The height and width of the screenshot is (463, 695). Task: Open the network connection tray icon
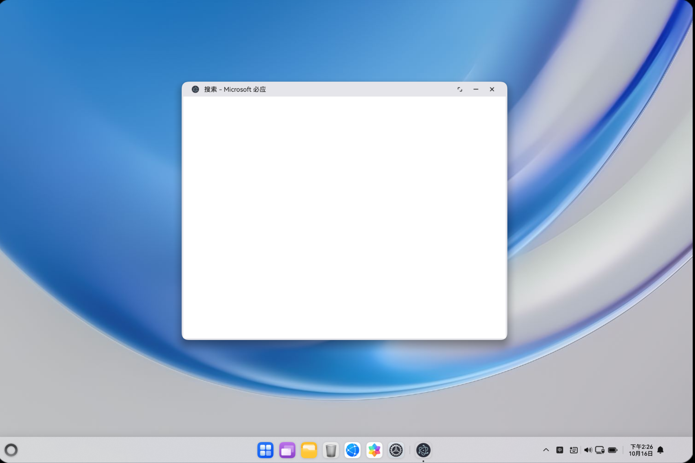click(x=600, y=450)
